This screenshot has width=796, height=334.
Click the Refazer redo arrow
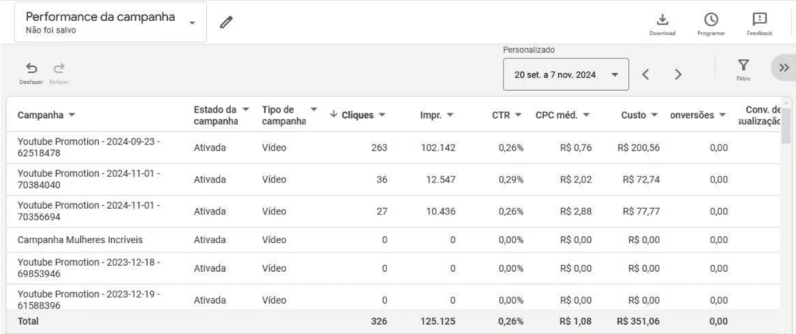(59, 68)
